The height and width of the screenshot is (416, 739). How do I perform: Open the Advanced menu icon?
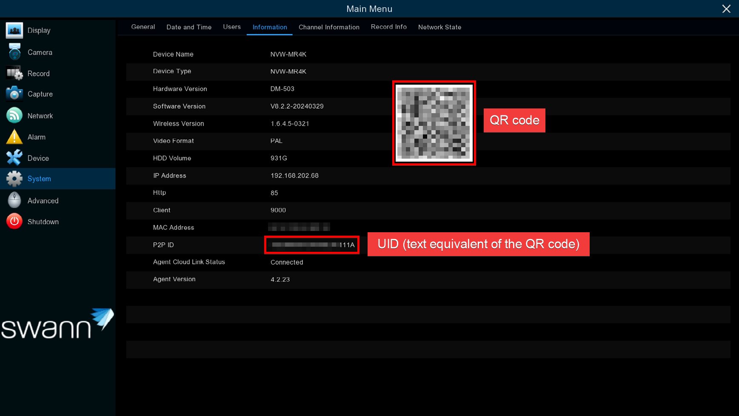coord(14,200)
